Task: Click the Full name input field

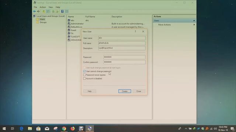Action: click(x=122, y=43)
